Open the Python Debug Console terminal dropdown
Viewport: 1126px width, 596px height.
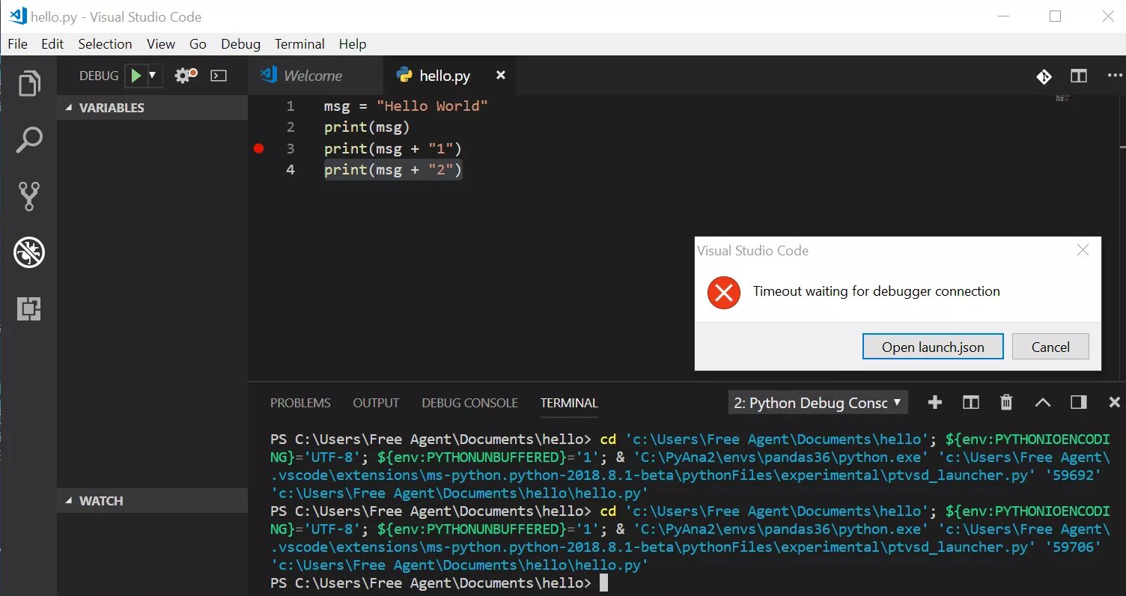coord(818,403)
